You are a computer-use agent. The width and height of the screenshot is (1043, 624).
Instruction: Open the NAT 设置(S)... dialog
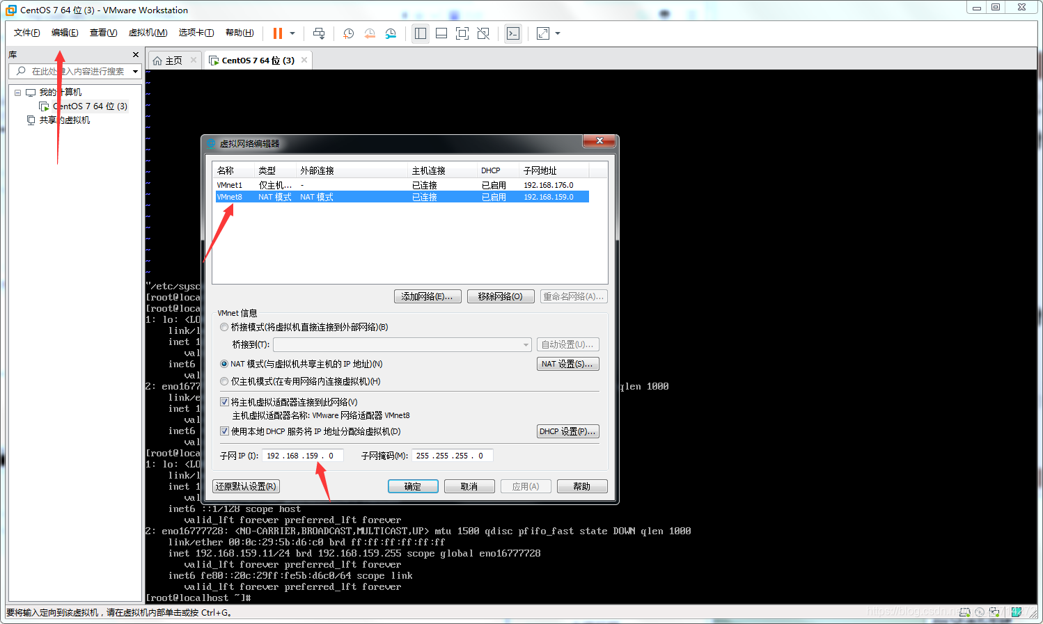tap(567, 364)
